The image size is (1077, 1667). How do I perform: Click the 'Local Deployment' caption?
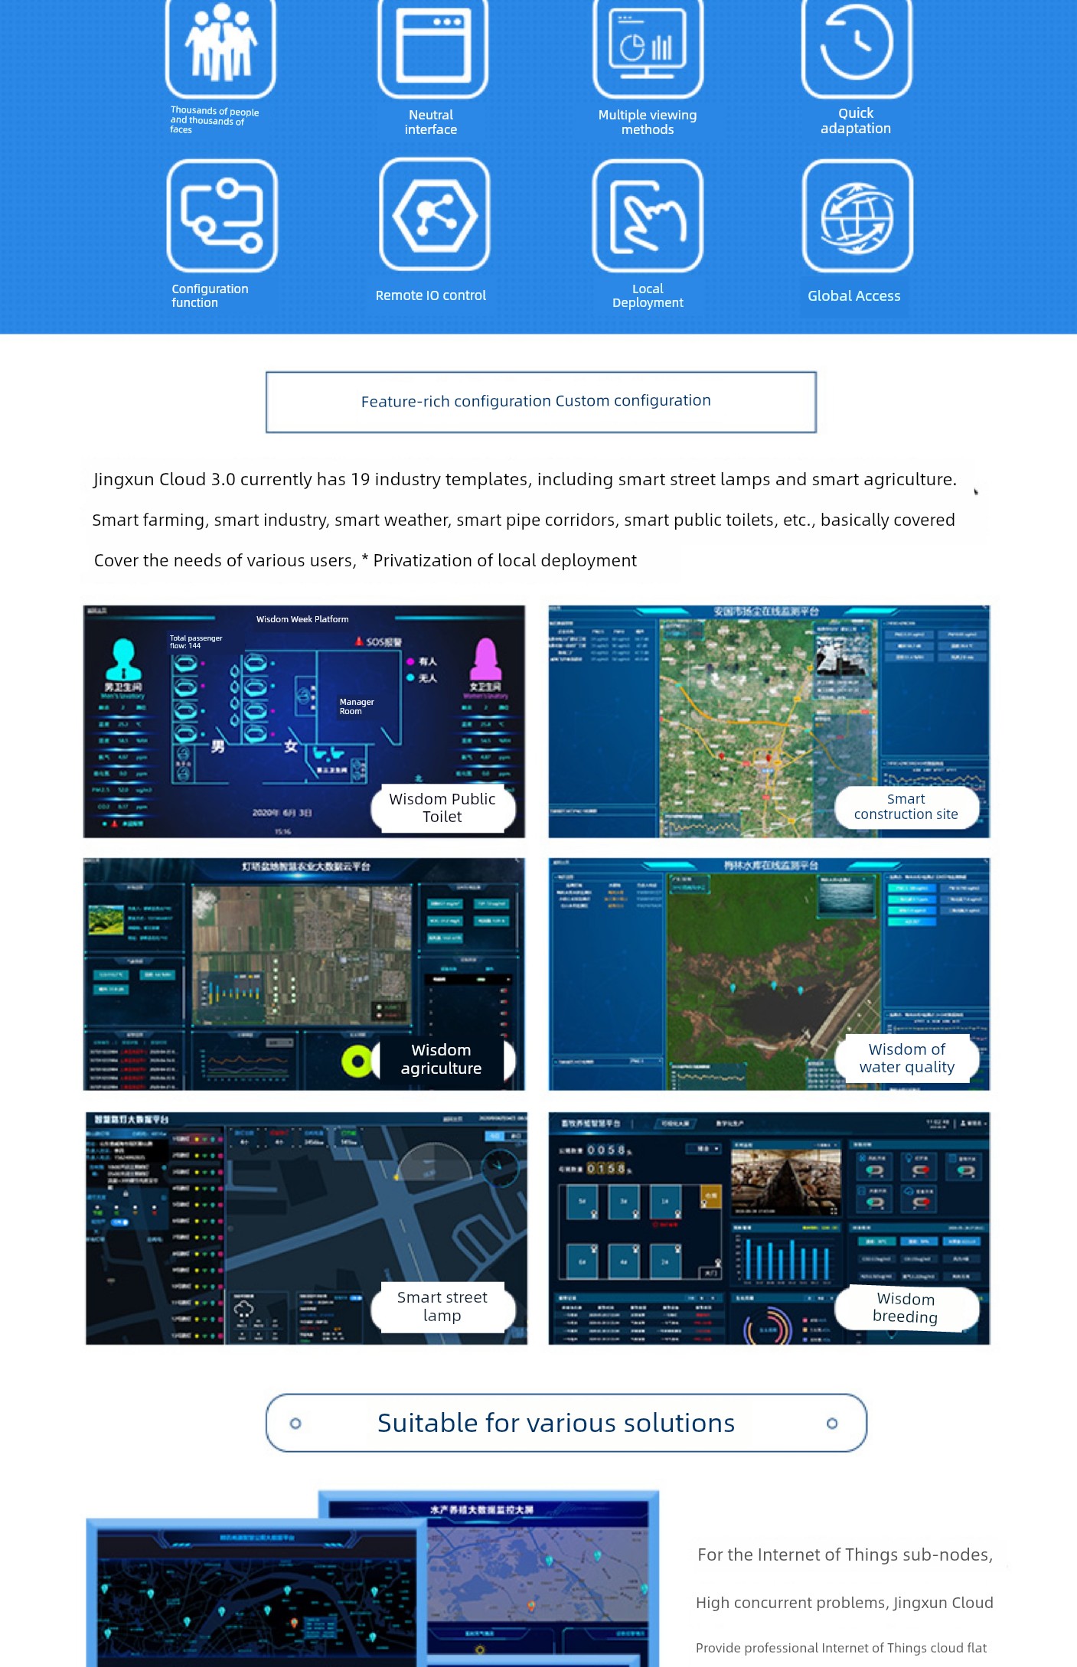[648, 295]
